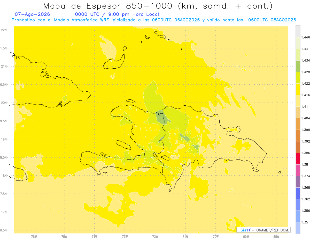The image size is (310, 240).
Task: Pick the orange 1.398–1.404 legend swatch
Action: (298, 124)
